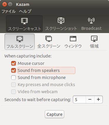Increase wait seconds with plus button

(x=98, y=99)
